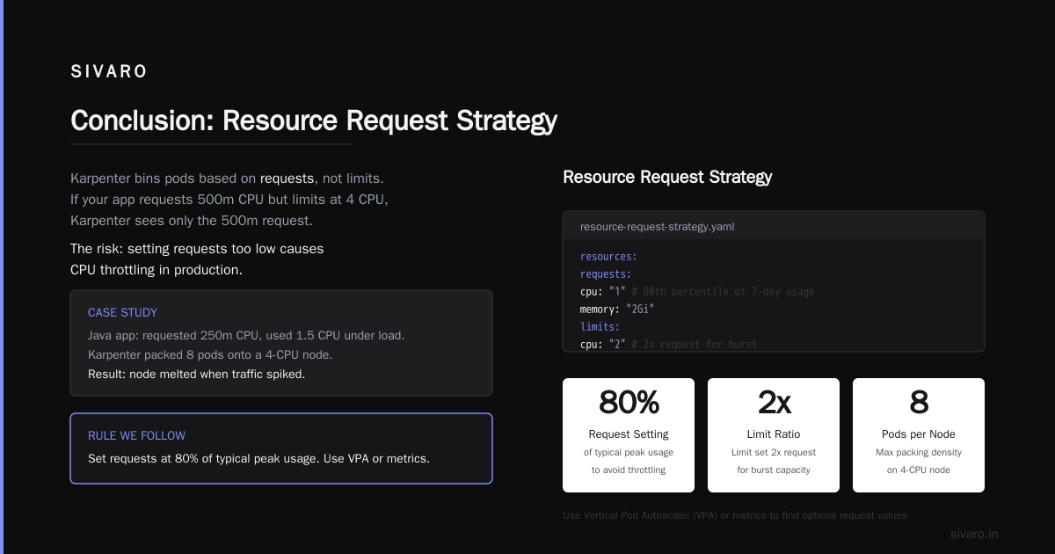
Task: Click the Resource Request Strategy subheading
Action: [x=667, y=177]
